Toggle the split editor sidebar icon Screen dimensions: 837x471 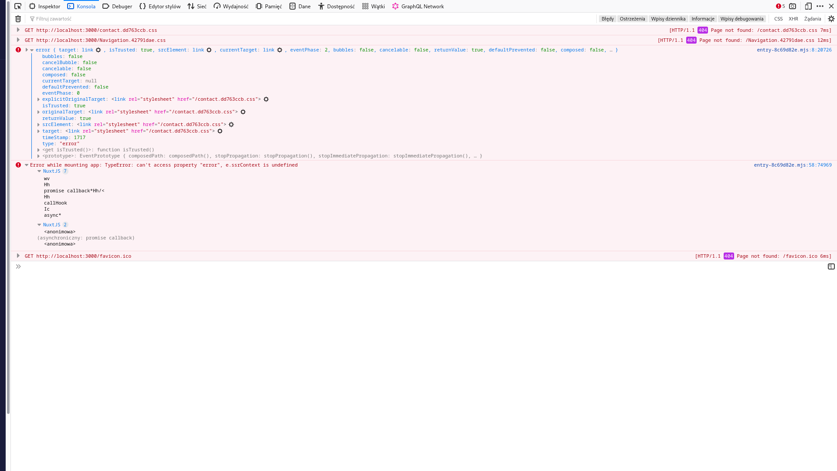coord(831,266)
